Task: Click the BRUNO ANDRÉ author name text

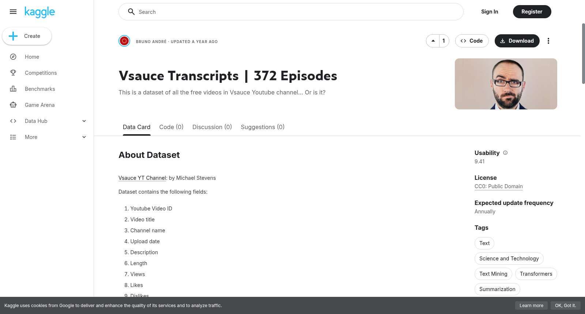Action: click(x=151, y=42)
